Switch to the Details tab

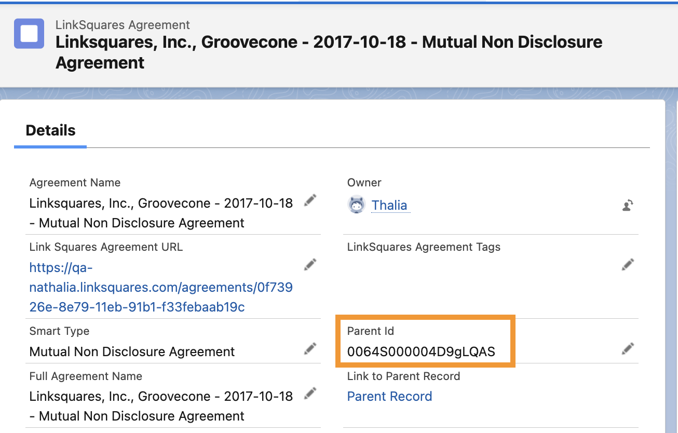[x=50, y=130]
